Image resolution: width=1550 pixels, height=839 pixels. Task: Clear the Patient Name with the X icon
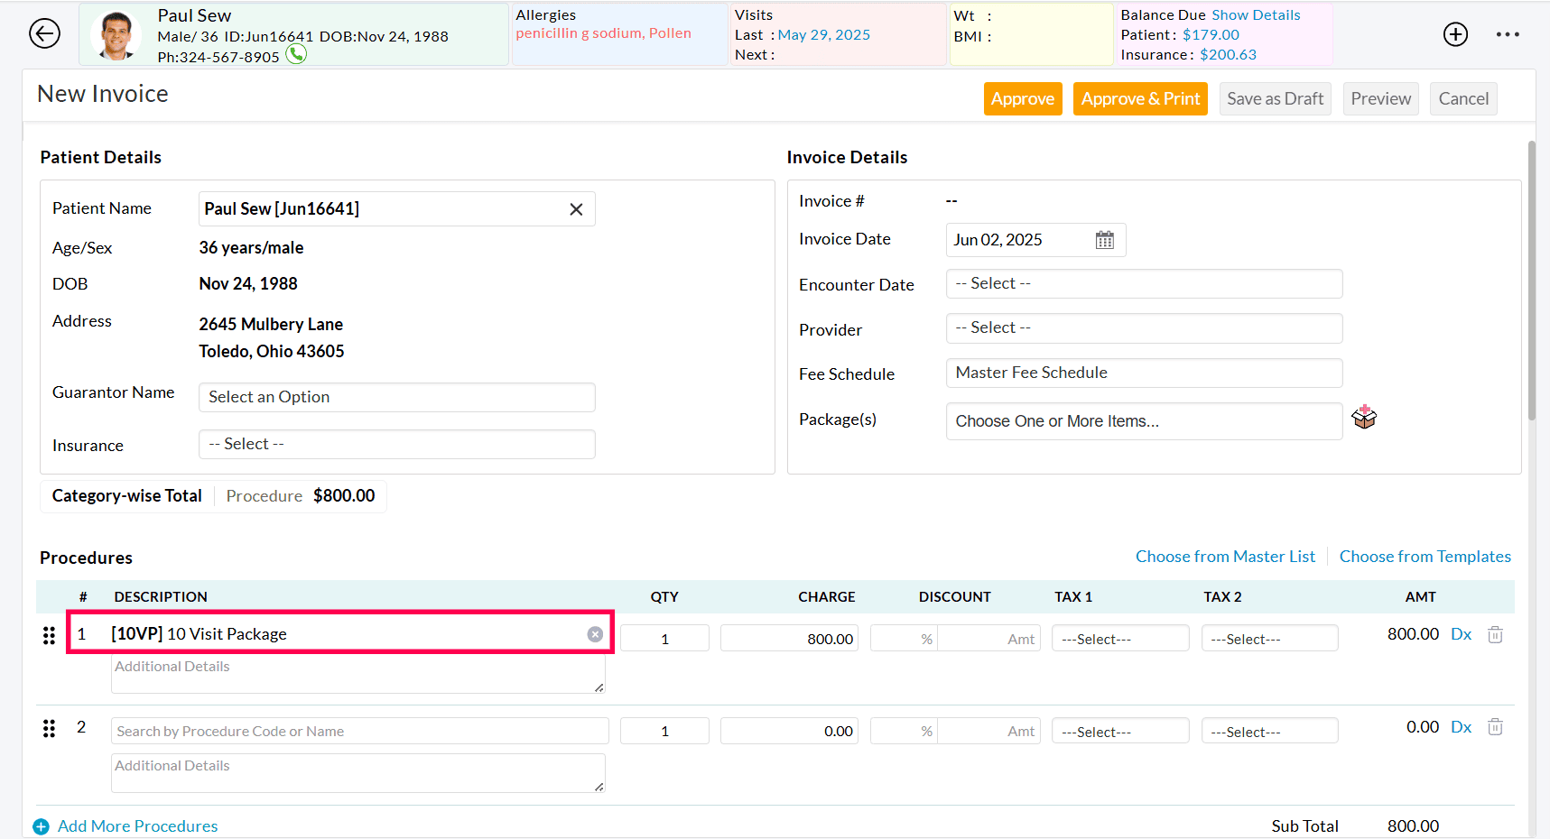coord(576,208)
